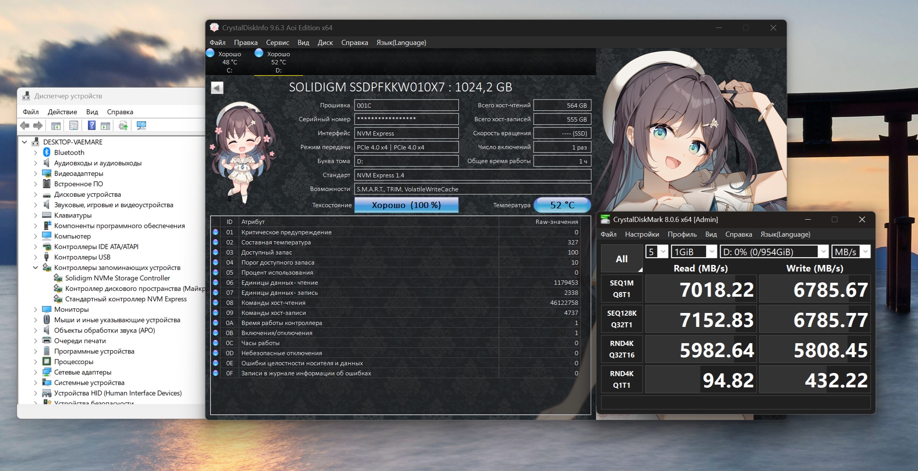The image size is (918, 471).
Task: Collapse the storage controllers tree node
Action: pyautogui.click(x=35, y=268)
